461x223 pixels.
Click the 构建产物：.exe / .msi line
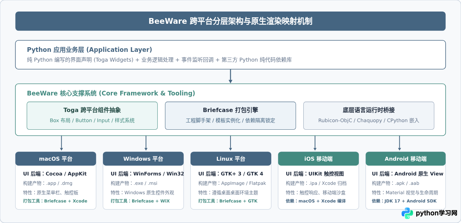click(134, 183)
